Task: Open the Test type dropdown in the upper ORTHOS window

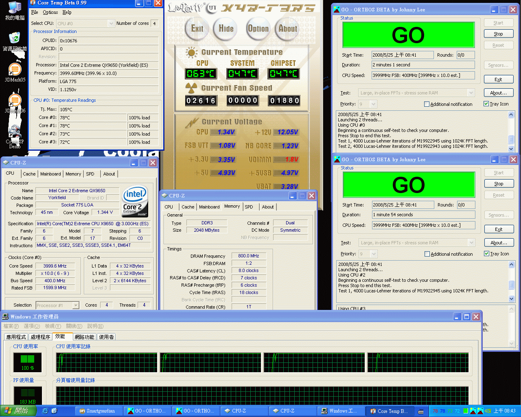Action: tap(471, 93)
